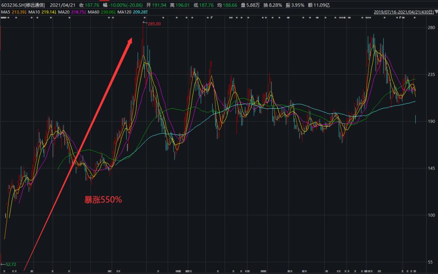Select the 280 price axis label
The image size is (438, 274).
(431, 28)
